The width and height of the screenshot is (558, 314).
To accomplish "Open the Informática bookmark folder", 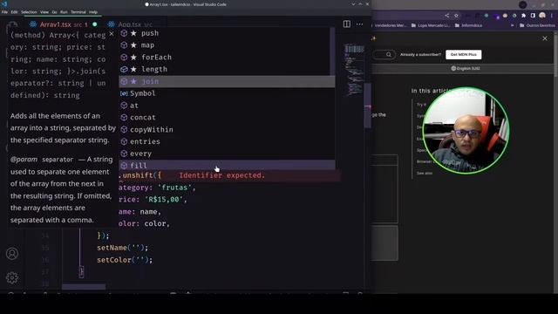I will (x=468, y=25).
